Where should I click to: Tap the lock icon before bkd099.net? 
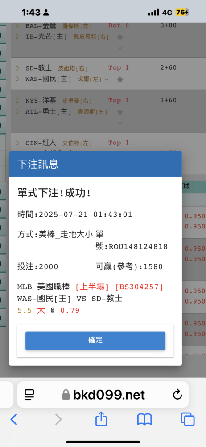(x=66, y=395)
